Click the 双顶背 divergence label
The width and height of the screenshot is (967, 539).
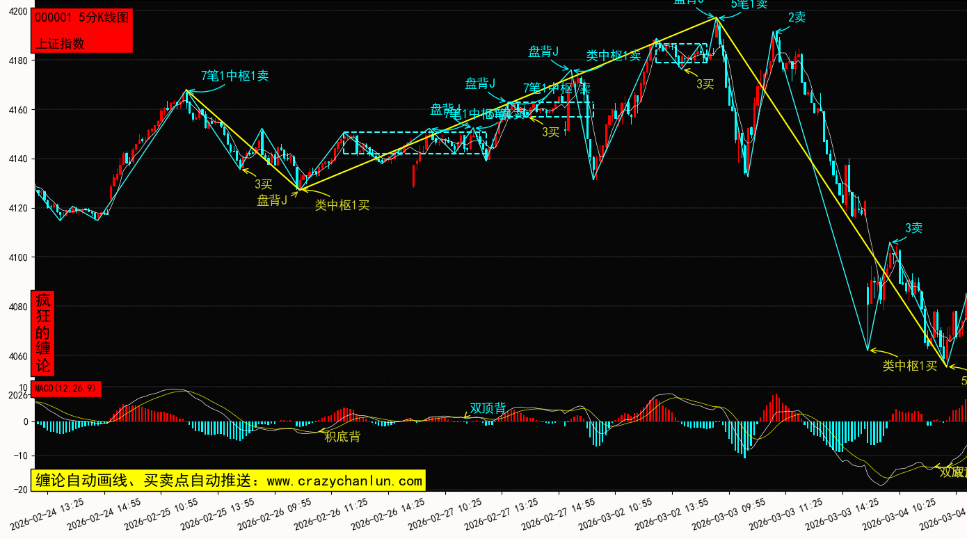coord(488,408)
